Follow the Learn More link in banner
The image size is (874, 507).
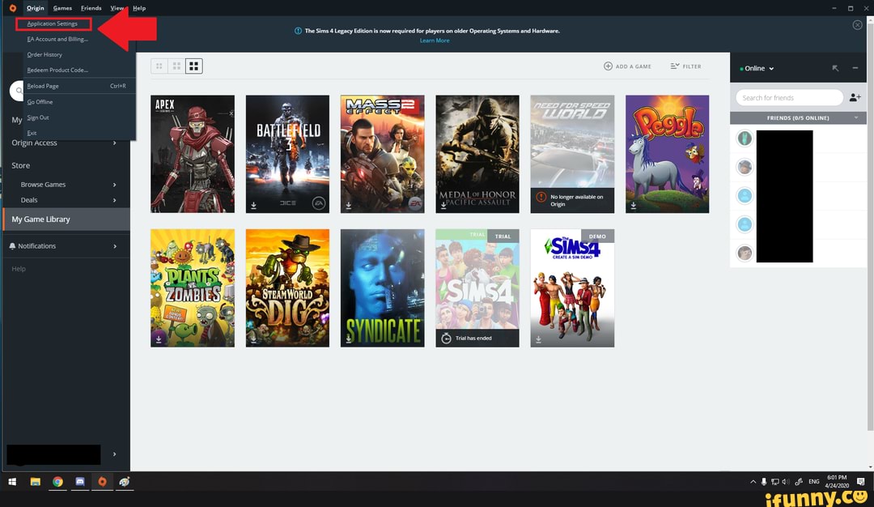pyautogui.click(x=435, y=40)
